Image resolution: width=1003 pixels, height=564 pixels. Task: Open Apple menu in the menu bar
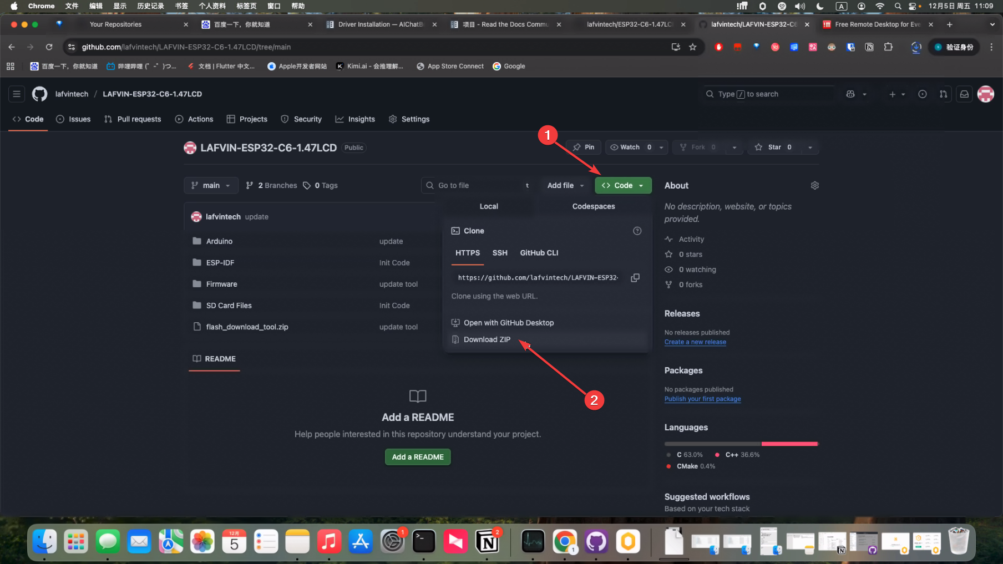pos(14,6)
